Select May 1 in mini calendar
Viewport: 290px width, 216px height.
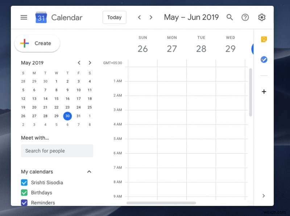point(57,82)
